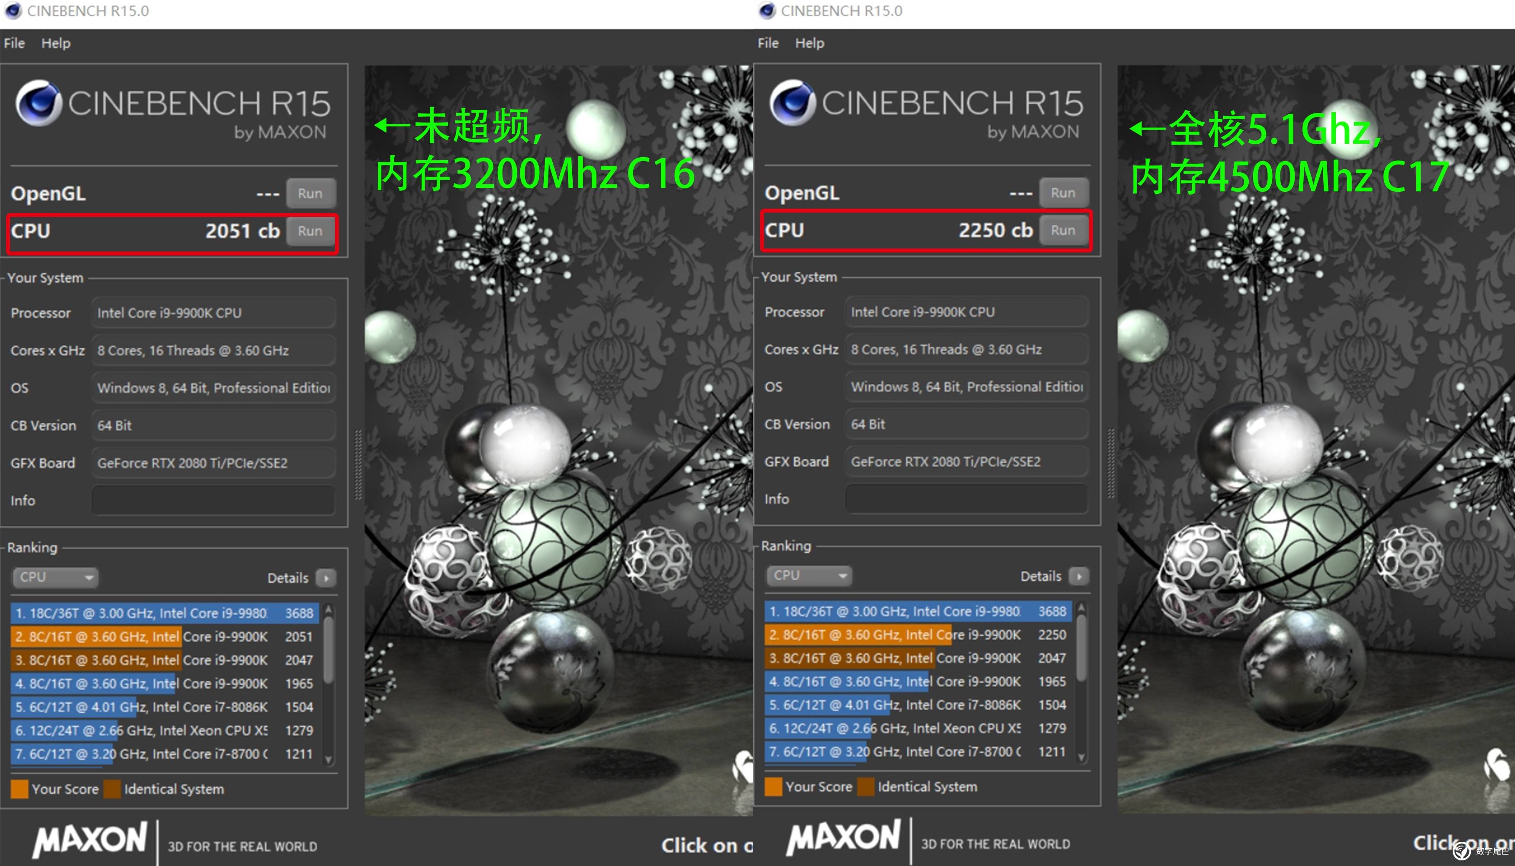Screen dimensions: 1515x866
Task: Click panel splitter handle in left window
Action: pos(358,465)
